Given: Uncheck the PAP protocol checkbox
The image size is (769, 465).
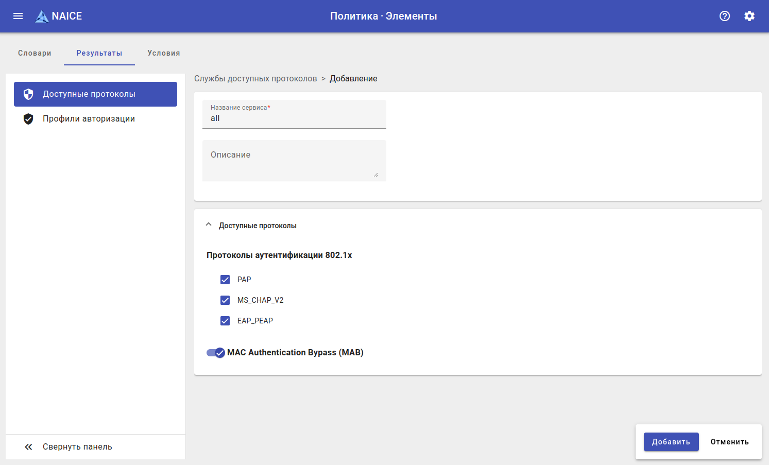Looking at the screenshot, I should (x=225, y=280).
